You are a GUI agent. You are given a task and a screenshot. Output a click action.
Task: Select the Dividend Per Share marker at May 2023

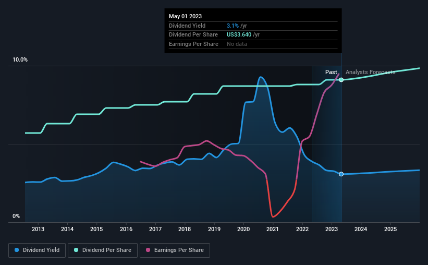341,80
